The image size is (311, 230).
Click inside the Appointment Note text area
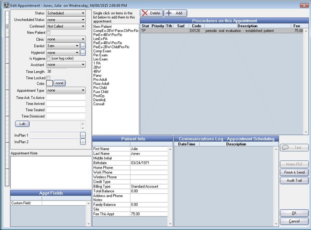tap(51, 172)
